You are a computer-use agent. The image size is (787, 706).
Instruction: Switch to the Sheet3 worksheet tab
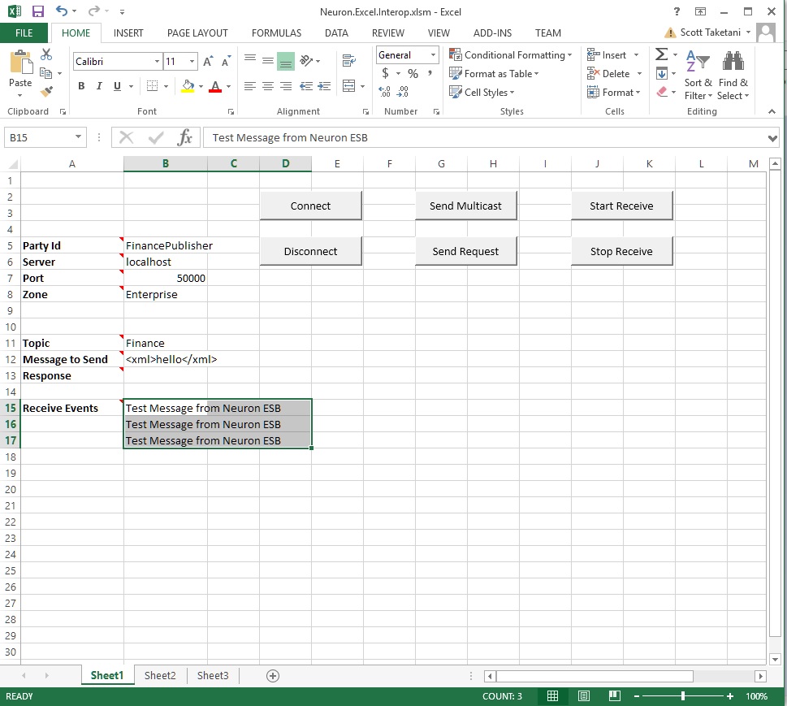pos(213,675)
